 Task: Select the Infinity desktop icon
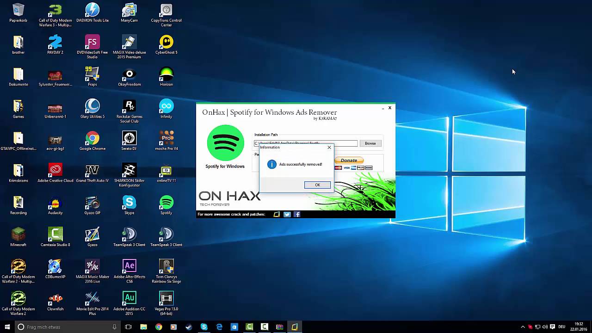166,109
